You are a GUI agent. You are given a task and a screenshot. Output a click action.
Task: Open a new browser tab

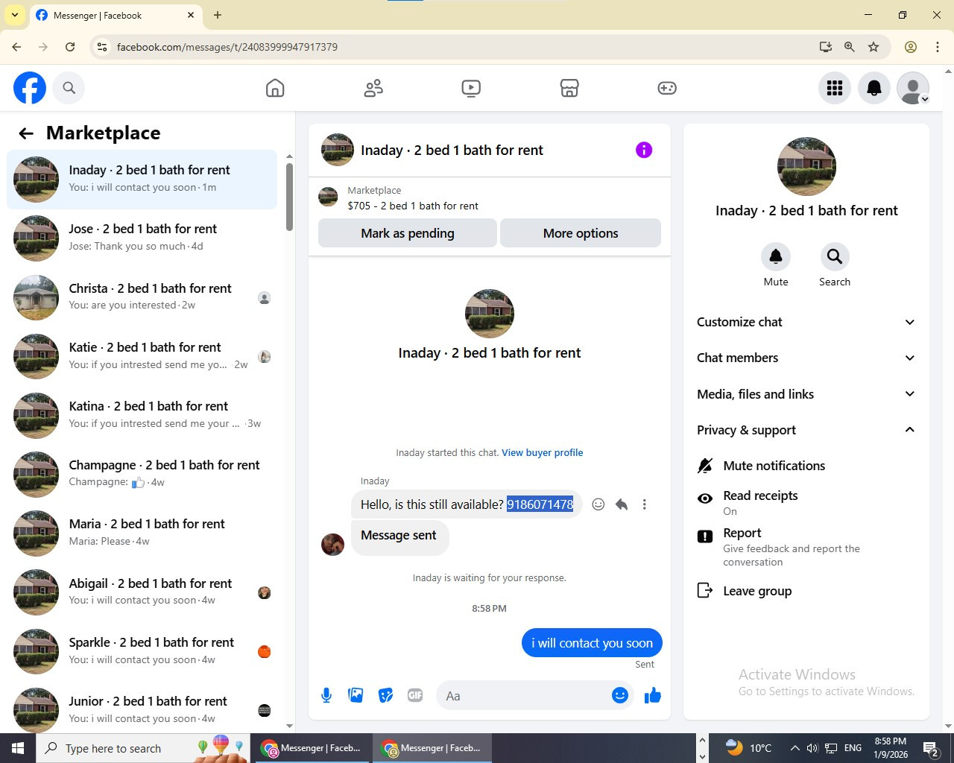point(218,15)
